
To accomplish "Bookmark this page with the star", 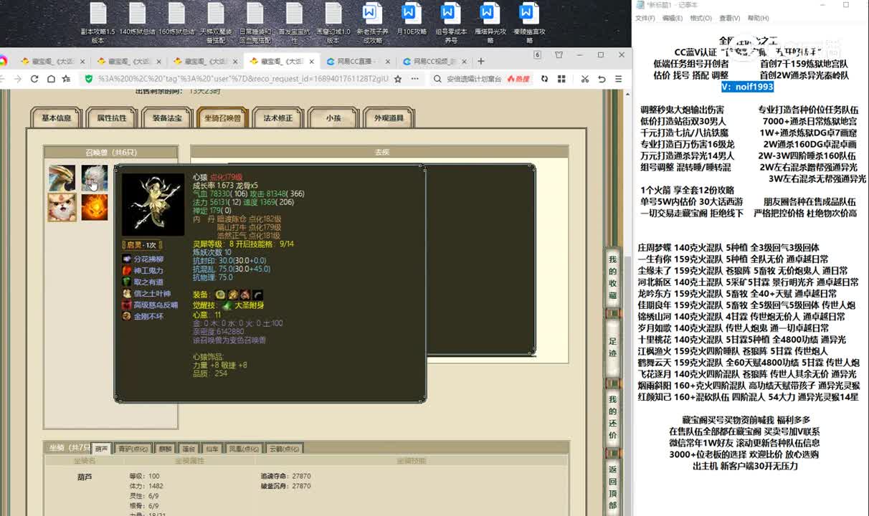I will pos(398,79).
